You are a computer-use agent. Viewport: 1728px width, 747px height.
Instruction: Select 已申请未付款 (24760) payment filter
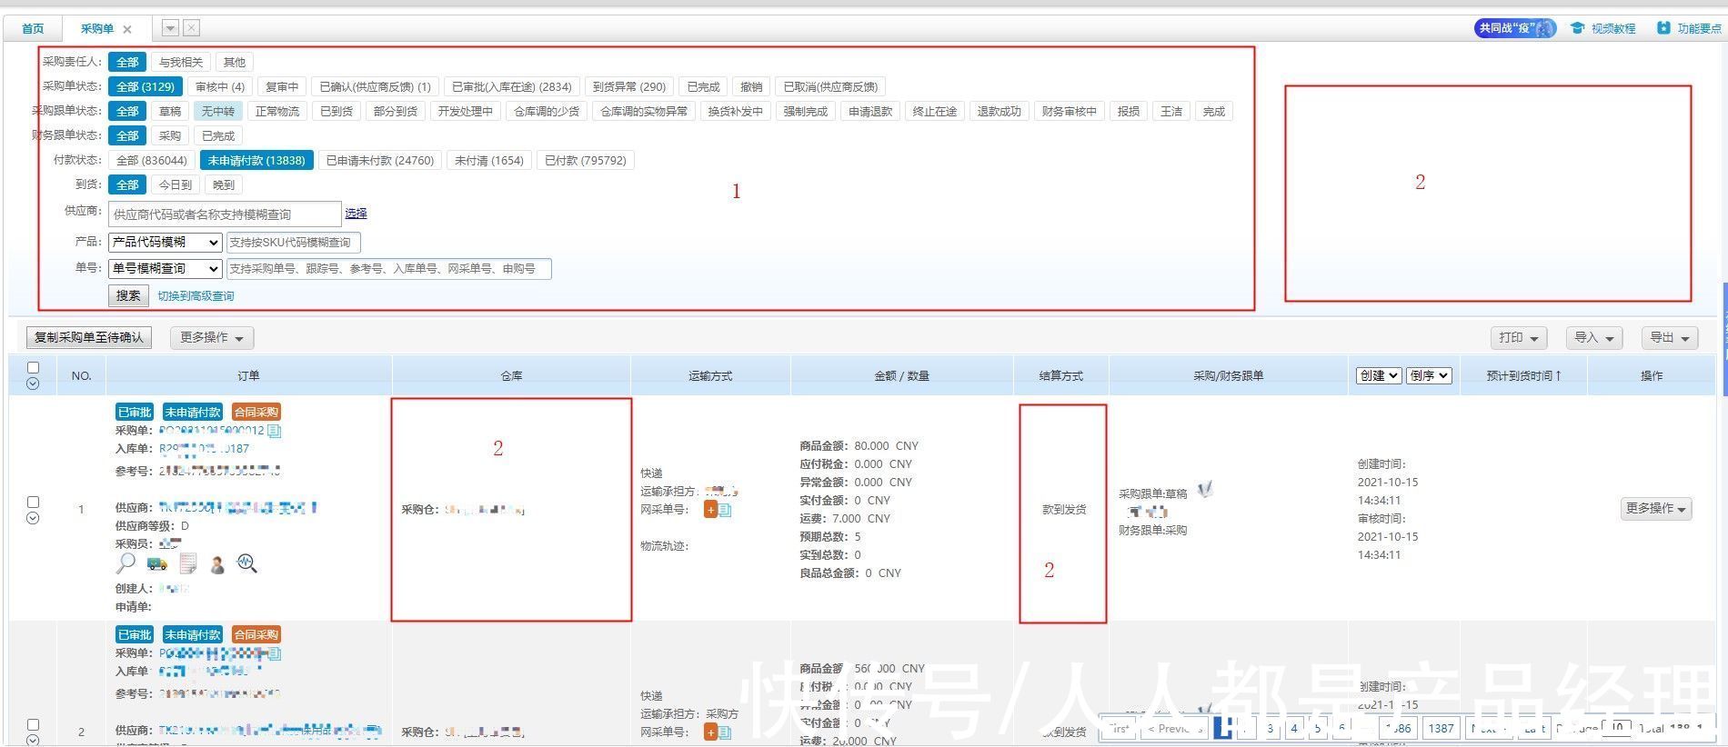tap(380, 160)
